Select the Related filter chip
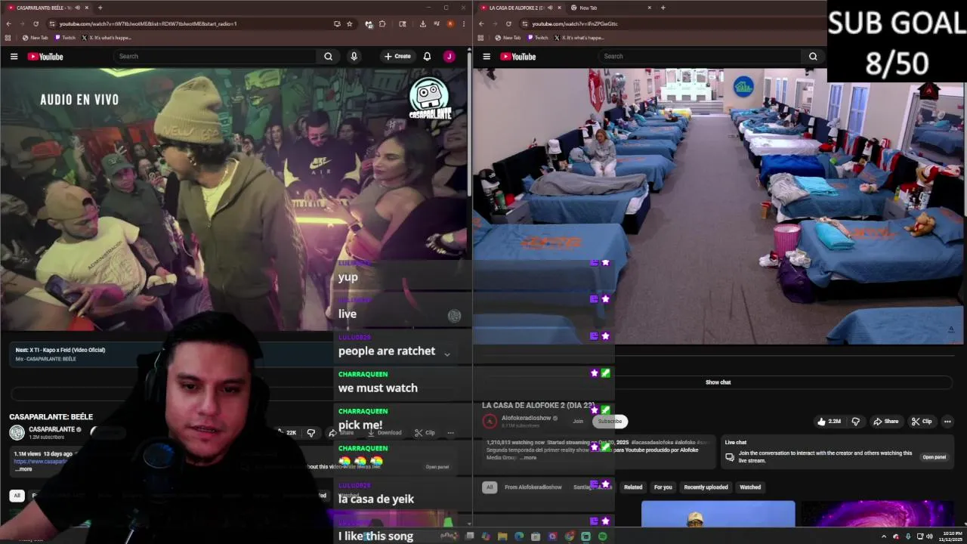Screen dimensions: 967x544 pos(633,487)
